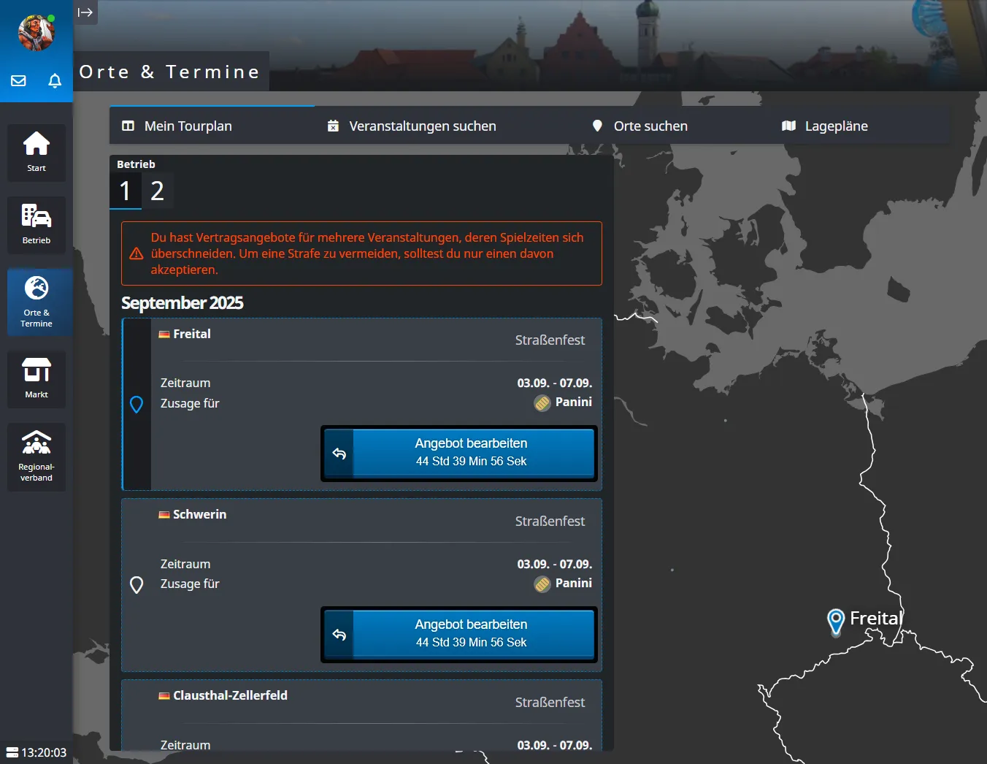This screenshot has width=987, height=764.
Task: Click the Freital map pin marker
Action: coord(836,621)
